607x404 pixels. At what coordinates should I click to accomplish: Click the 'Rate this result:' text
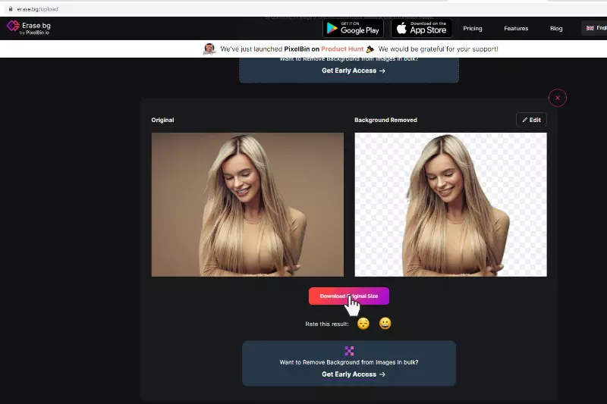pyautogui.click(x=327, y=324)
